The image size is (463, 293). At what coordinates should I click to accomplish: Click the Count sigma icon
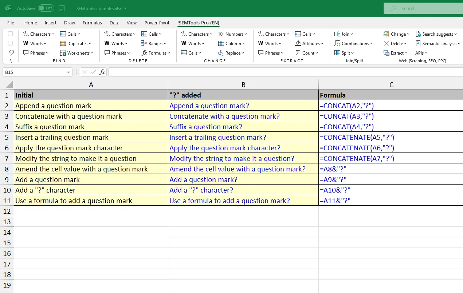click(x=298, y=53)
